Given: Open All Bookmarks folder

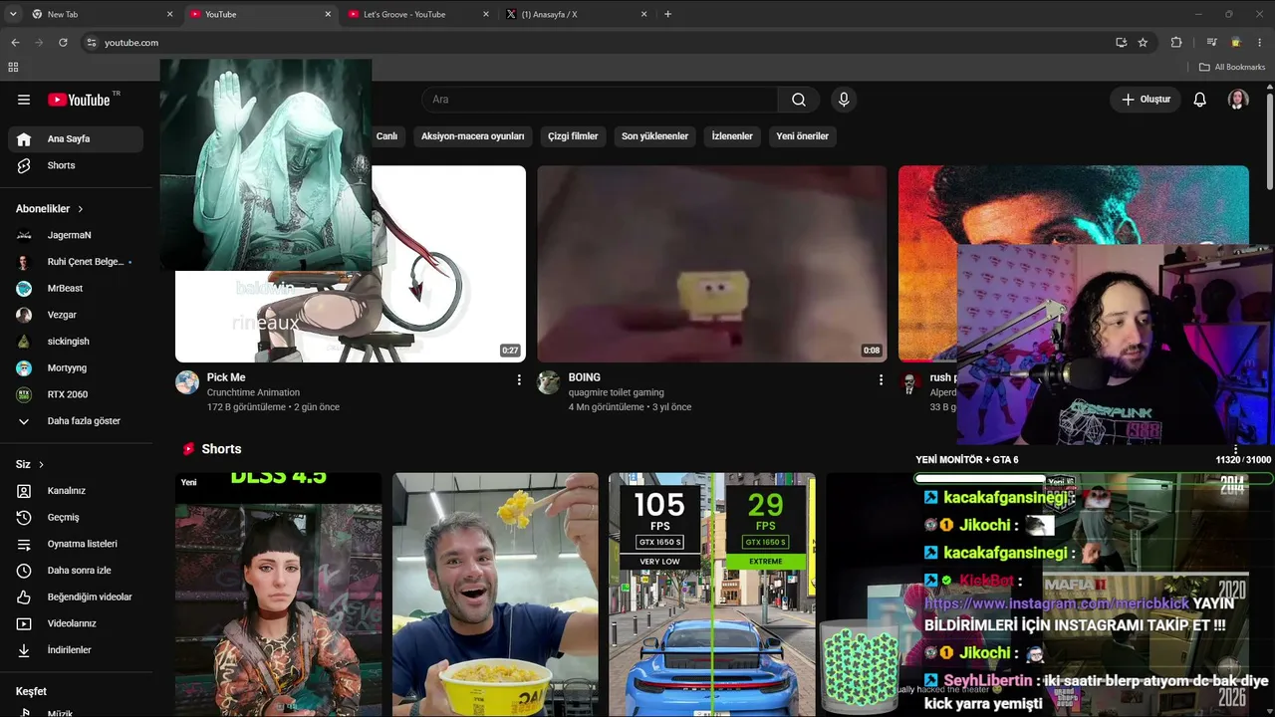Looking at the screenshot, I should pyautogui.click(x=1231, y=67).
